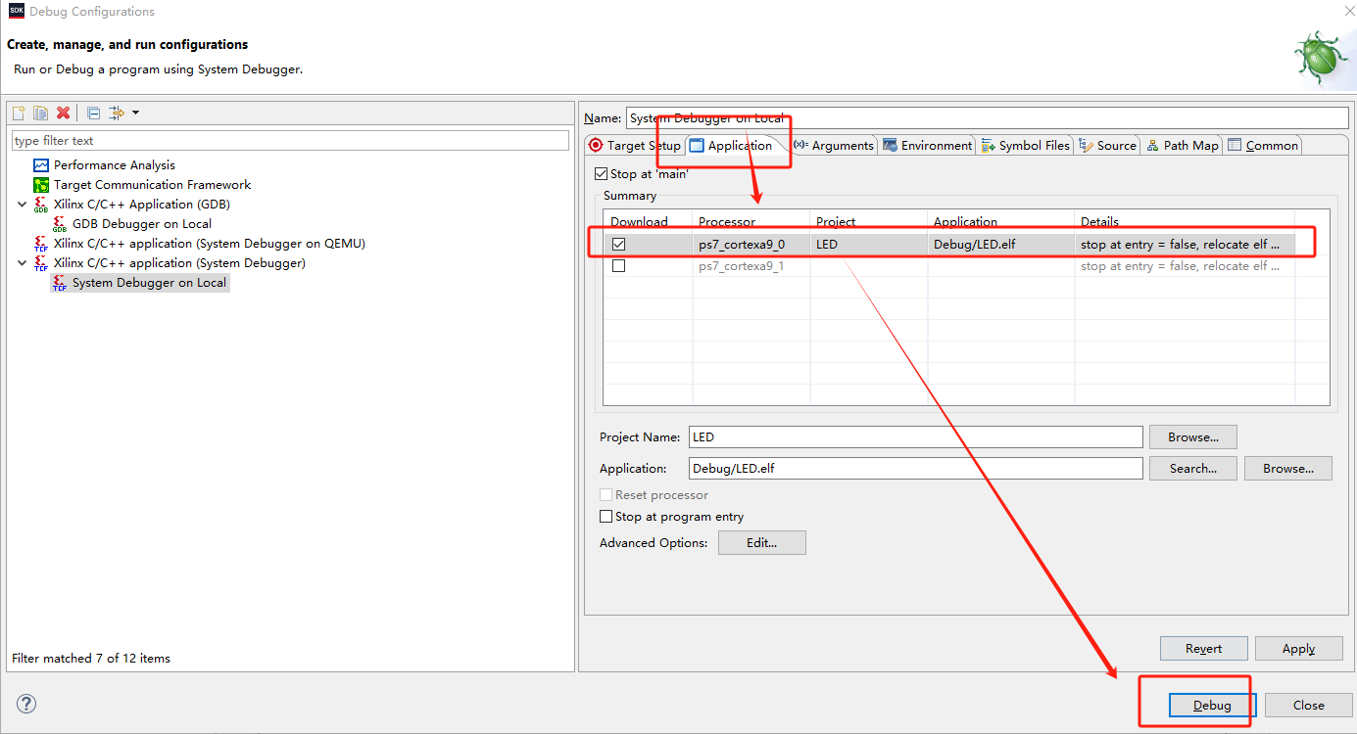Delete selected launch configuration via red X
1357x734 pixels.
(63, 113)
